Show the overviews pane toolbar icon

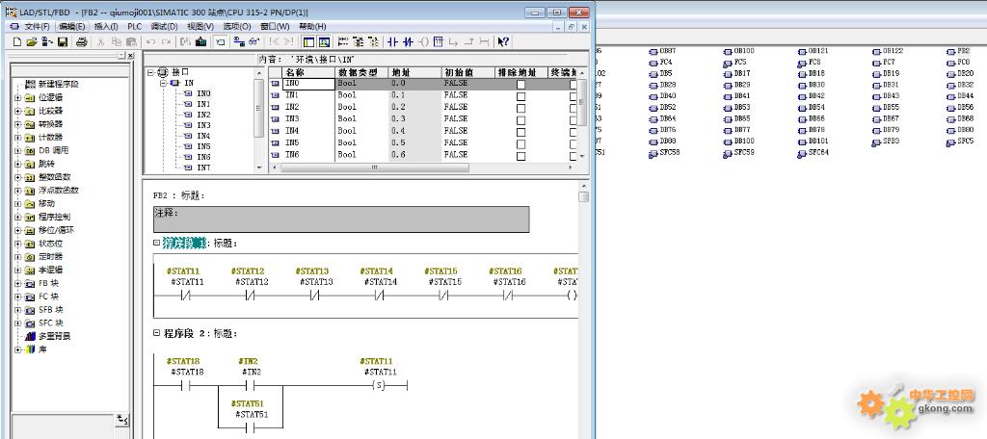coord(308,42)
